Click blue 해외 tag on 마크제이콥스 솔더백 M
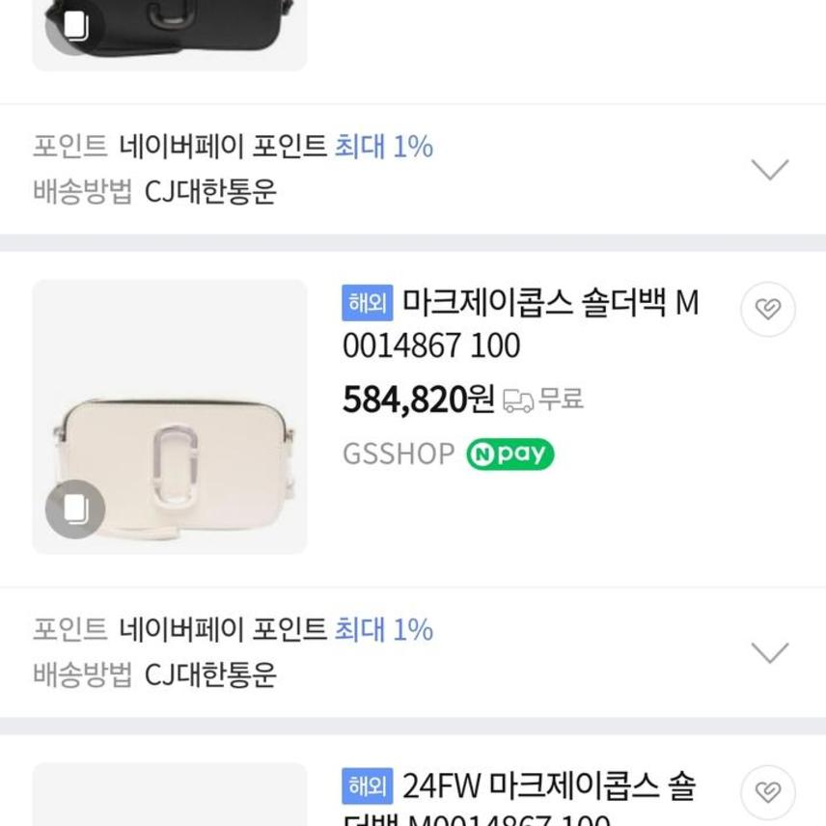Image resolution: width=826 pixels, height=826 pixels. click(367, 304)
